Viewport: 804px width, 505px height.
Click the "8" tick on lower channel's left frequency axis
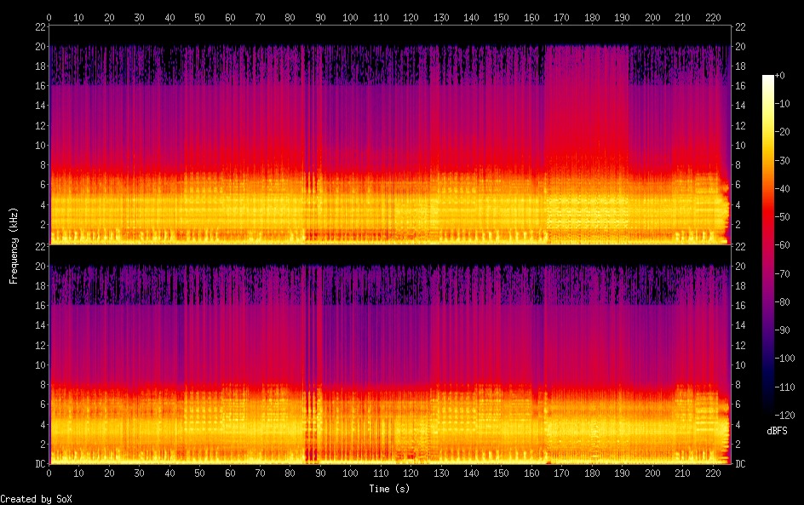(43, 385)
